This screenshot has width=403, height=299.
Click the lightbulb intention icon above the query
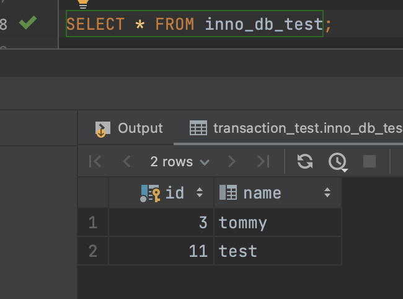coord(83,3)
